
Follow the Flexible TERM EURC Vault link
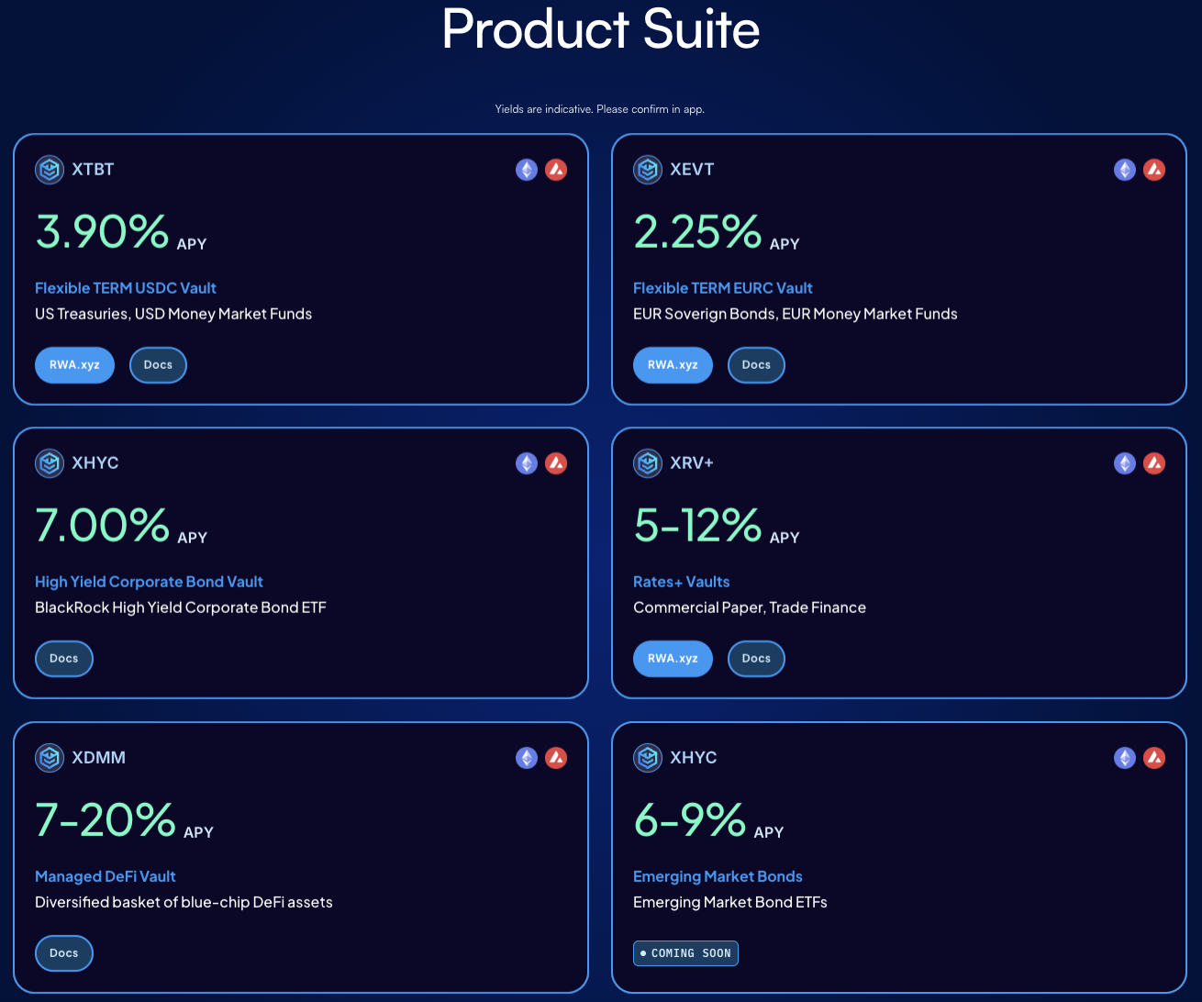[723, 288]
